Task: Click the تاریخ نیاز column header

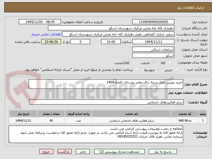Action: [23, 114]
